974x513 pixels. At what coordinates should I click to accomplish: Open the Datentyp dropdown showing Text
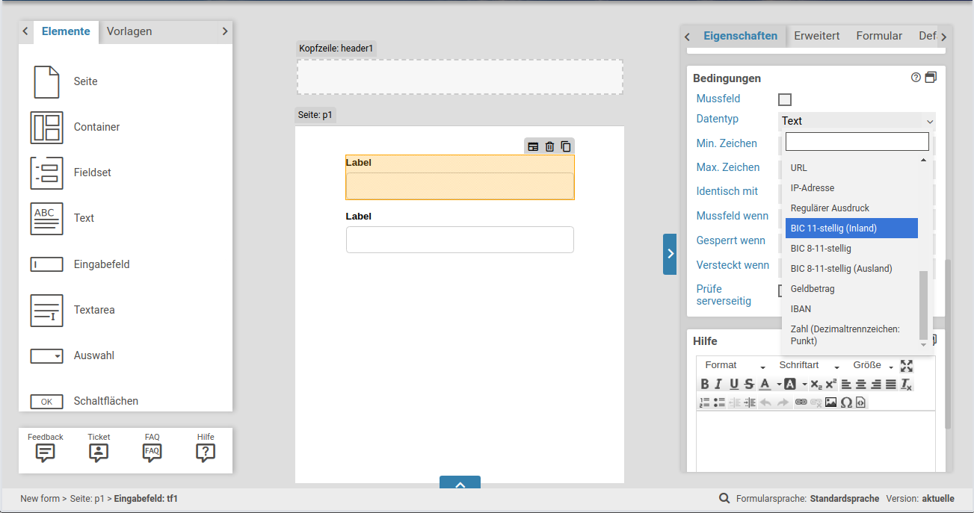click(x=857, y=121)
